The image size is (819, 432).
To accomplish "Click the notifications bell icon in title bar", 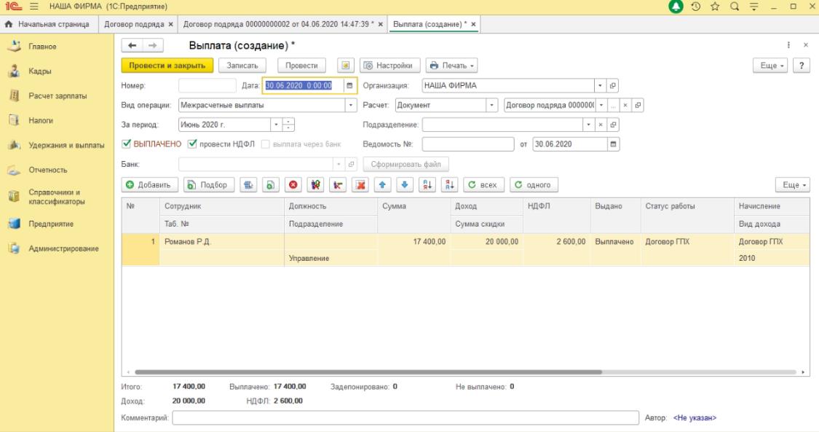I will coord(676,7).
